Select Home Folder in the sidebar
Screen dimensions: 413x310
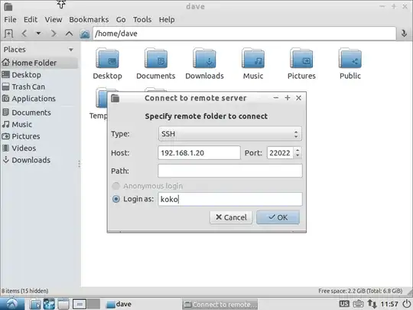(x=40, y=63)
